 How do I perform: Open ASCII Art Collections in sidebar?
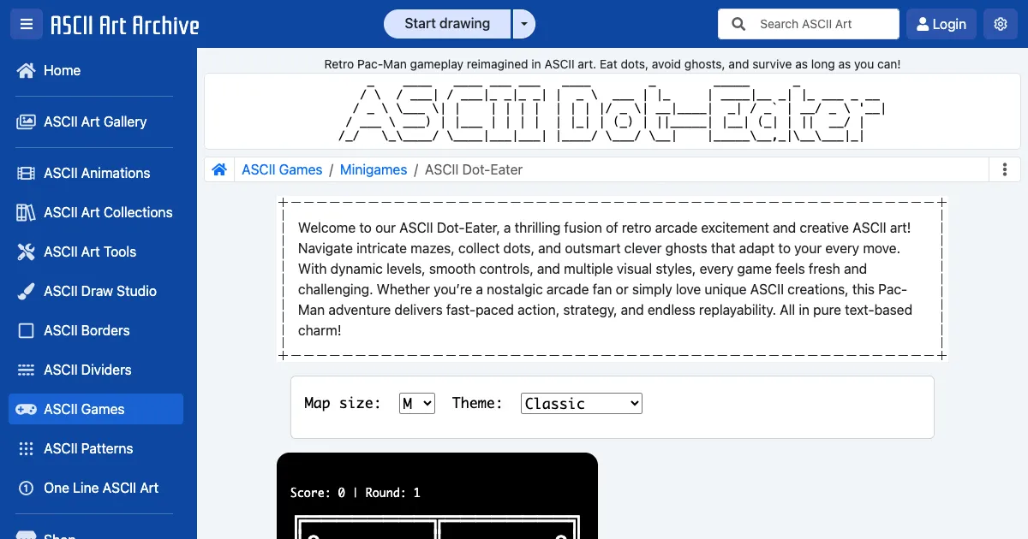point(108,212)
